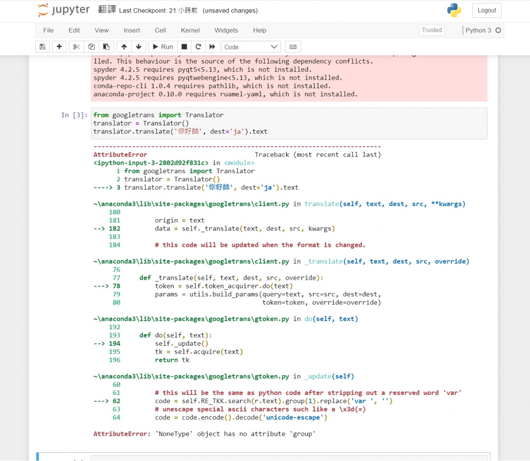Click the spyder requires pyqt5<5.13 line
This screenshot has width=530, height=461.
[202, 70]
